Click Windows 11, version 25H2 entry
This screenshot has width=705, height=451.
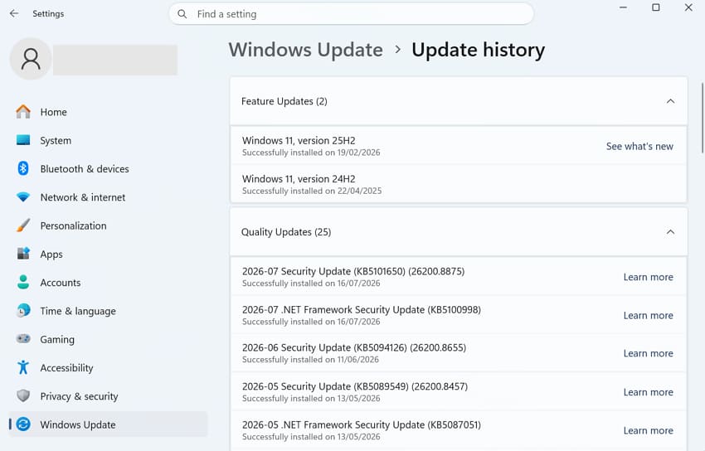tap(459, 146)
